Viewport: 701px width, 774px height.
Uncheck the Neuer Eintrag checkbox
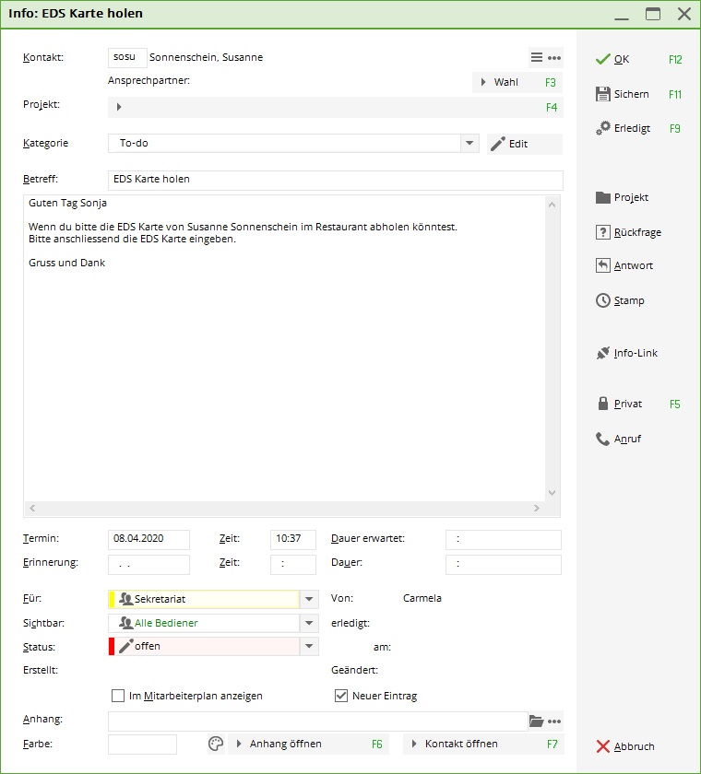point(341,696)
